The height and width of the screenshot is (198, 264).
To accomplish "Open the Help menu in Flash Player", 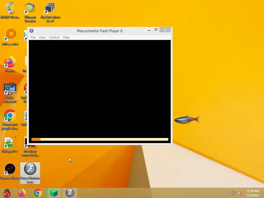I will [66, 37].
